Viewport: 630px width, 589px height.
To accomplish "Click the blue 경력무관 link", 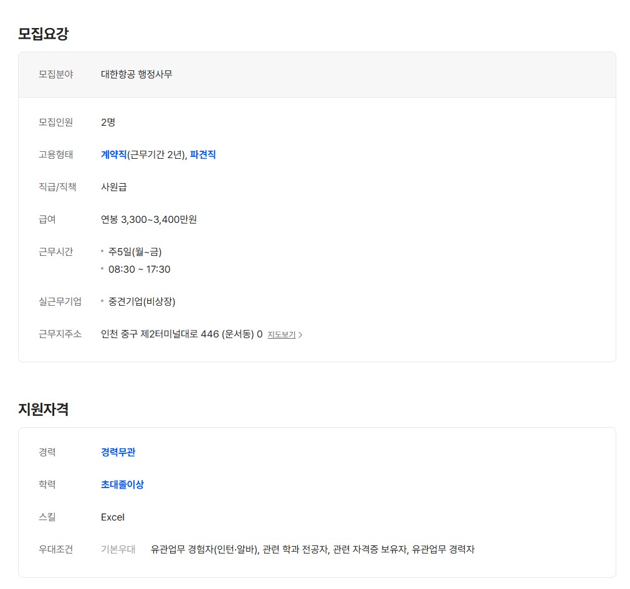I will (118, 452).
